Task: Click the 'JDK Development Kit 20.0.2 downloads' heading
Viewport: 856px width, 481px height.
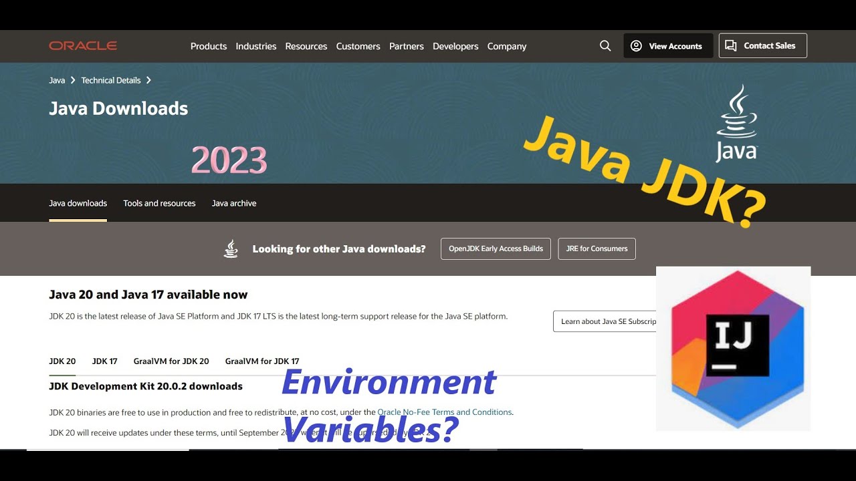Action: point(146,386)
